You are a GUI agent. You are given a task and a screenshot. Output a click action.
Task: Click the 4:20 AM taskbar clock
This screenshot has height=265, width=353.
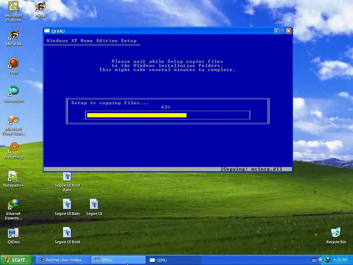pos(340,260)
